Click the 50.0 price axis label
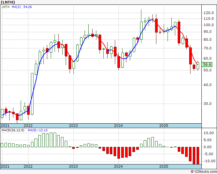The image size is (217, 174). 208,70
